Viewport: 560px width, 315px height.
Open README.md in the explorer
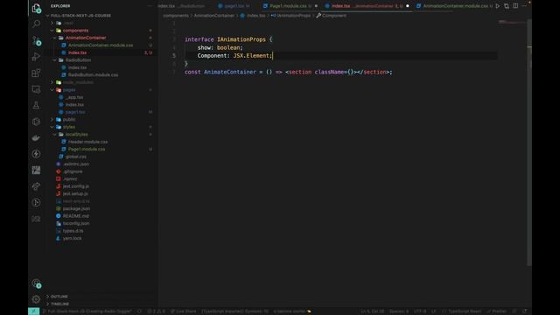[x=76, y=216]
